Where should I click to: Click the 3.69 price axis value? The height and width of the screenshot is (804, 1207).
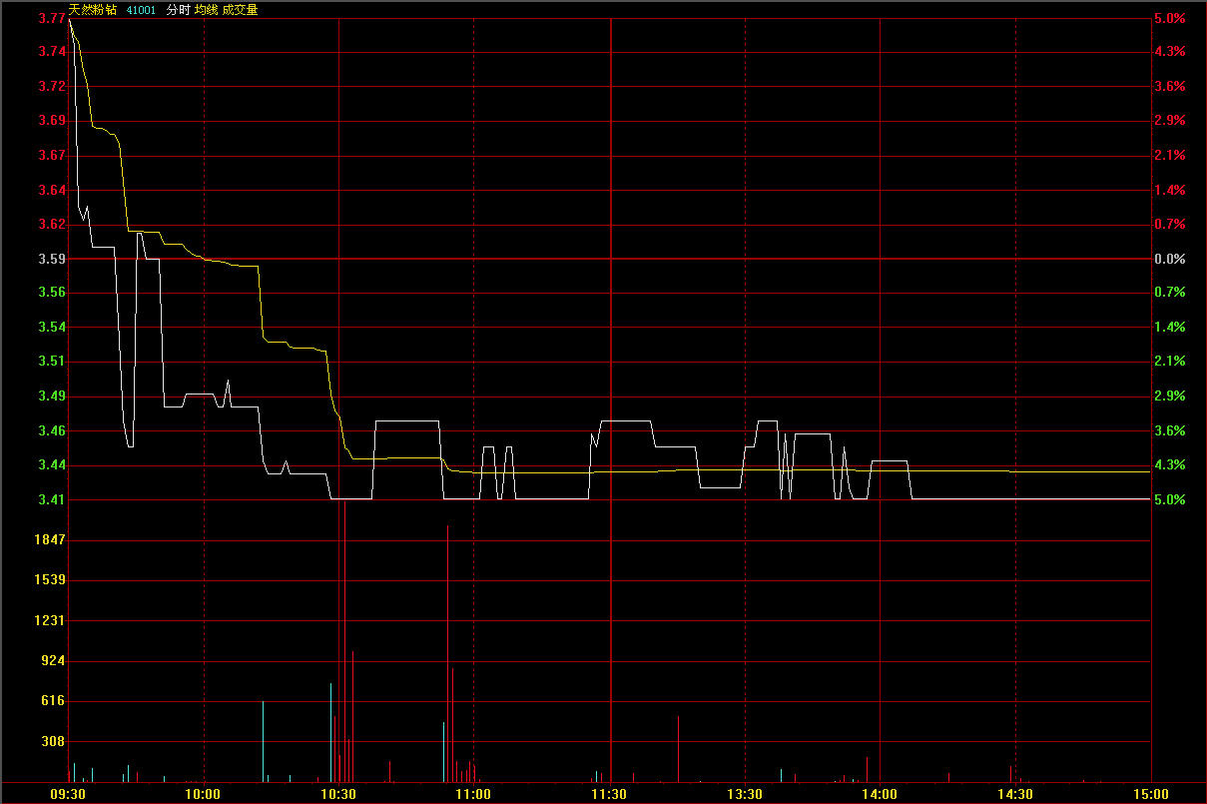[52, 121]
